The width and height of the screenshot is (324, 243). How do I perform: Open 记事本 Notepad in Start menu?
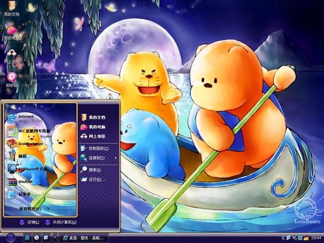[19, 194]
